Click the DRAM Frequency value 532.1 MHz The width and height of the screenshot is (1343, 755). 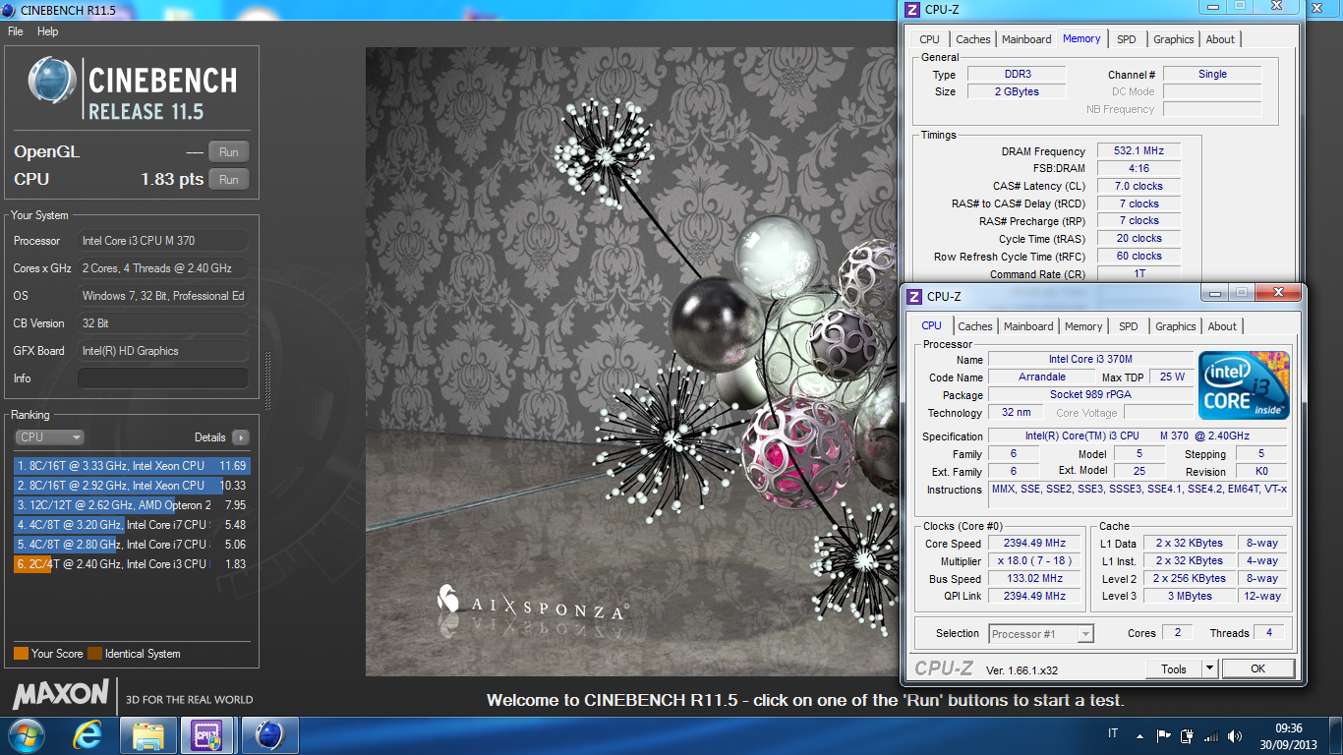click(x=1139, y=151)
